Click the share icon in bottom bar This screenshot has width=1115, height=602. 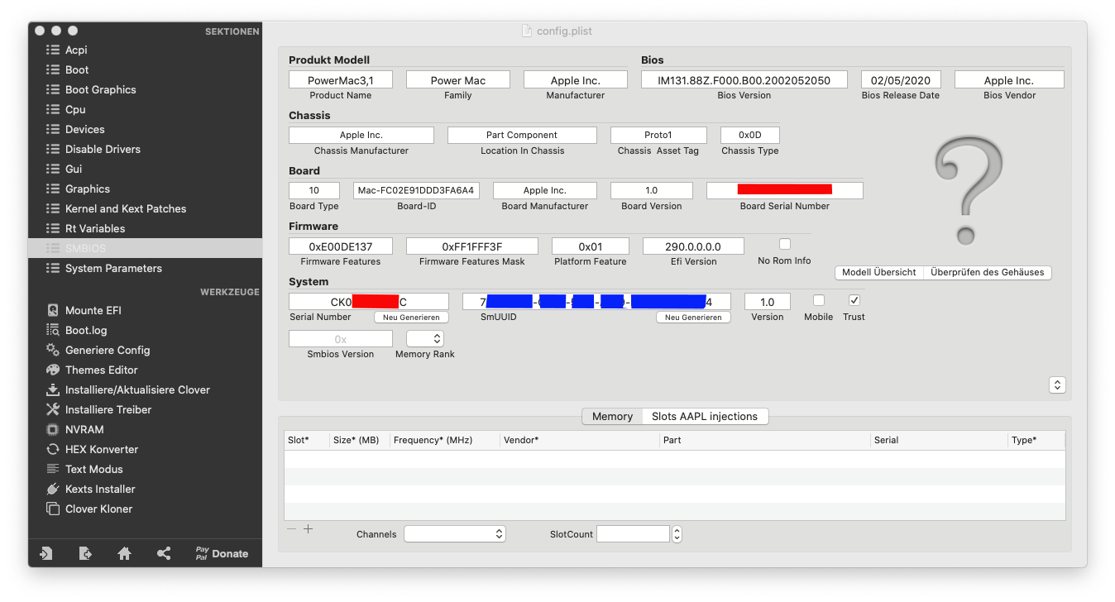(x=163, y=553)
